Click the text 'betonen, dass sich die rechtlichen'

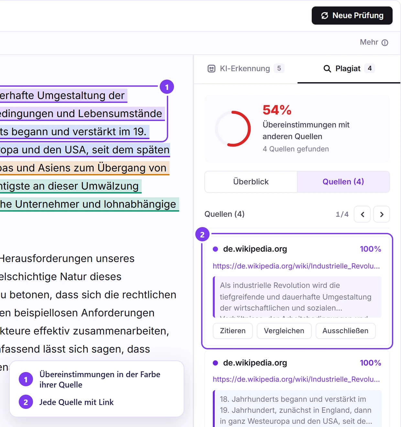93,295
